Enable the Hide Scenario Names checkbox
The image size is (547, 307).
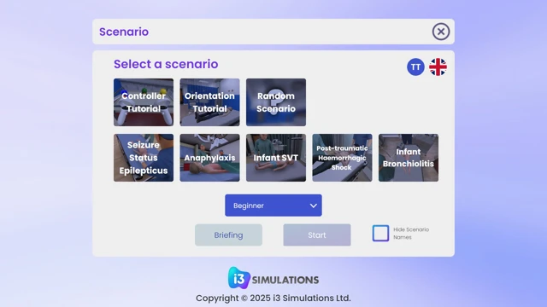pyautogui.click(x=380, y=233)
